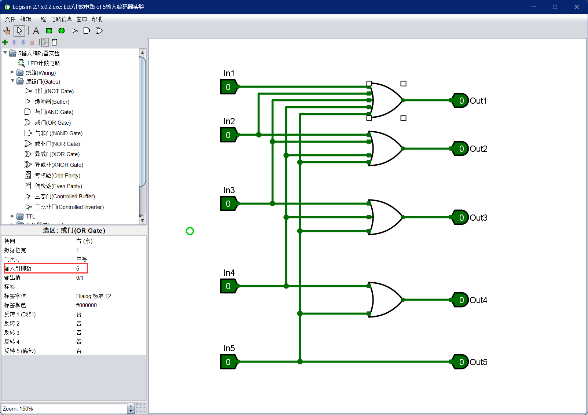Expand the 线路(Wiring) folder
Image resolution: width=588 pixels, height=415 pixels.
[x=12, y=72]
